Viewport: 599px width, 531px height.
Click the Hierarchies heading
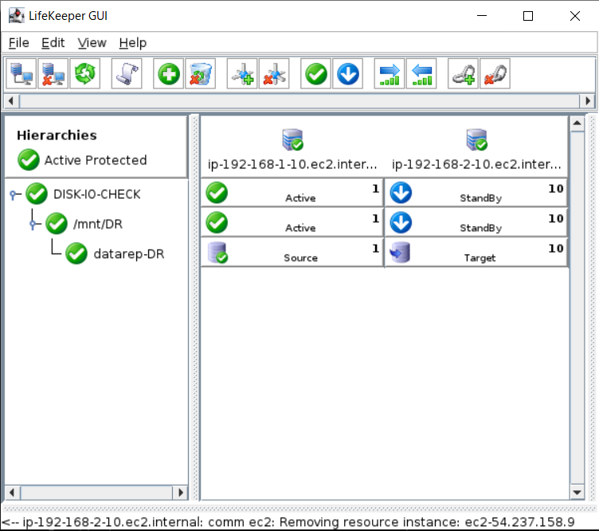click(57, 135)
